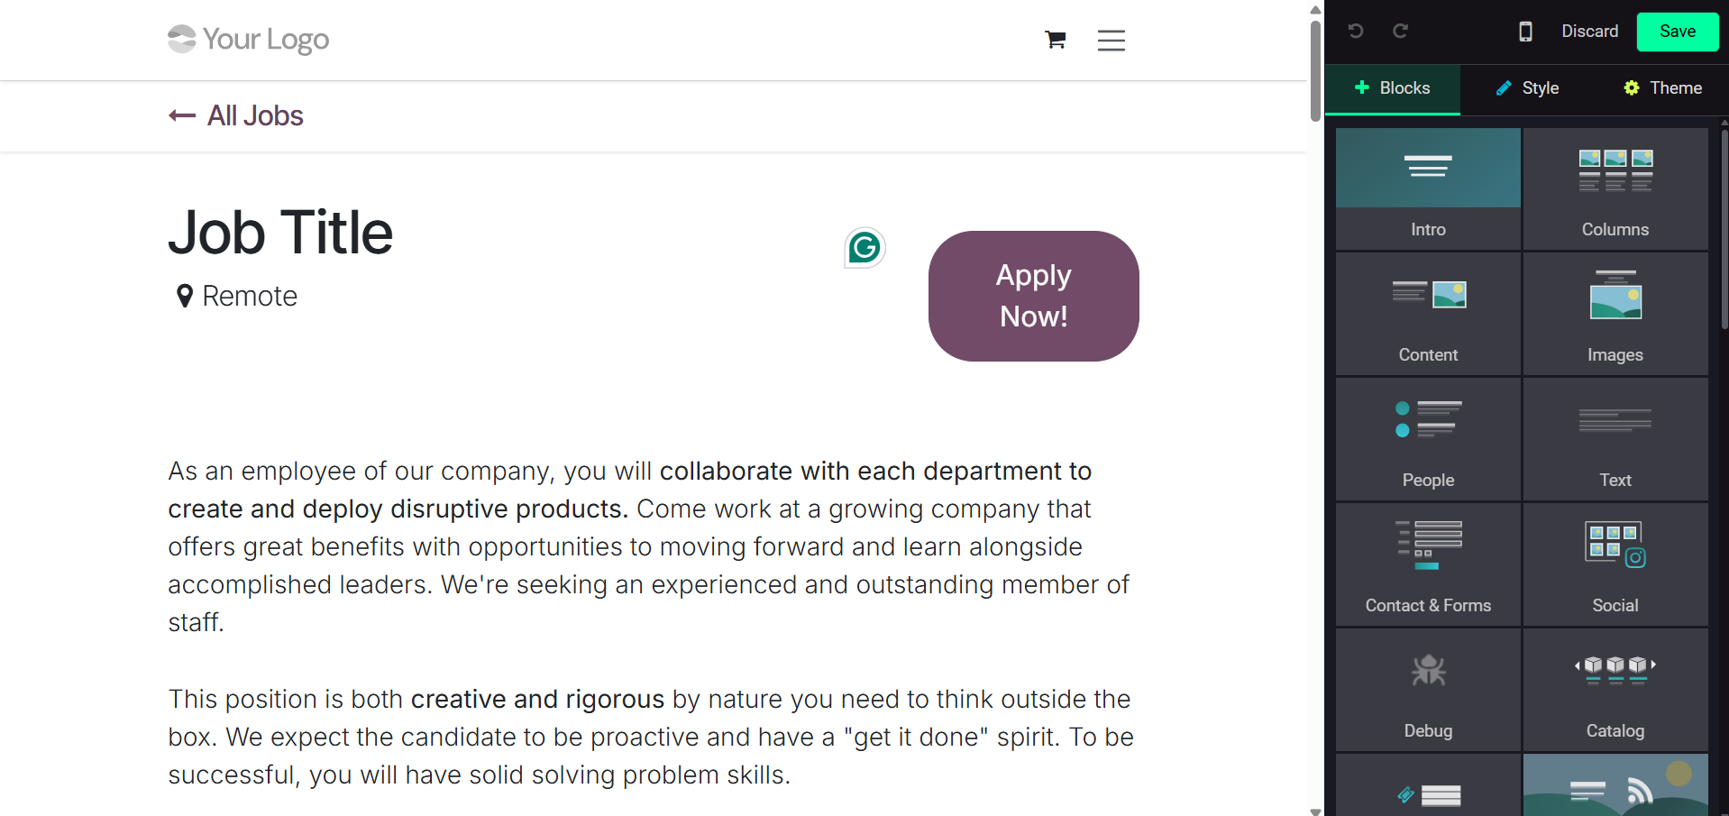
Task: Choose the Text blocks category
Action: coord(1615,439)
